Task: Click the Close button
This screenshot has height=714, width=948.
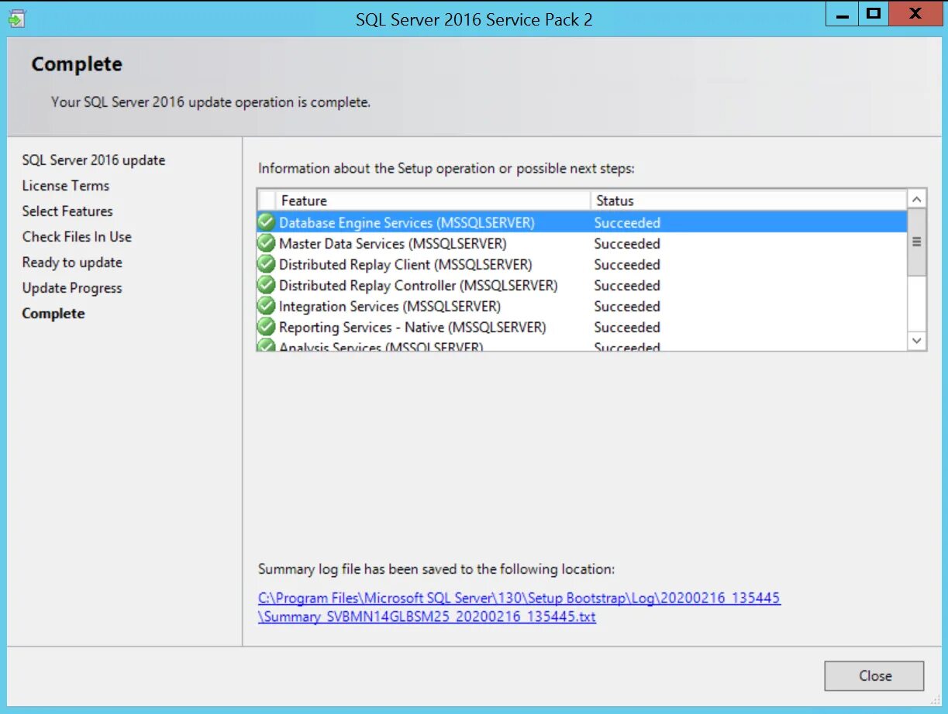Action: click(874, 675)
